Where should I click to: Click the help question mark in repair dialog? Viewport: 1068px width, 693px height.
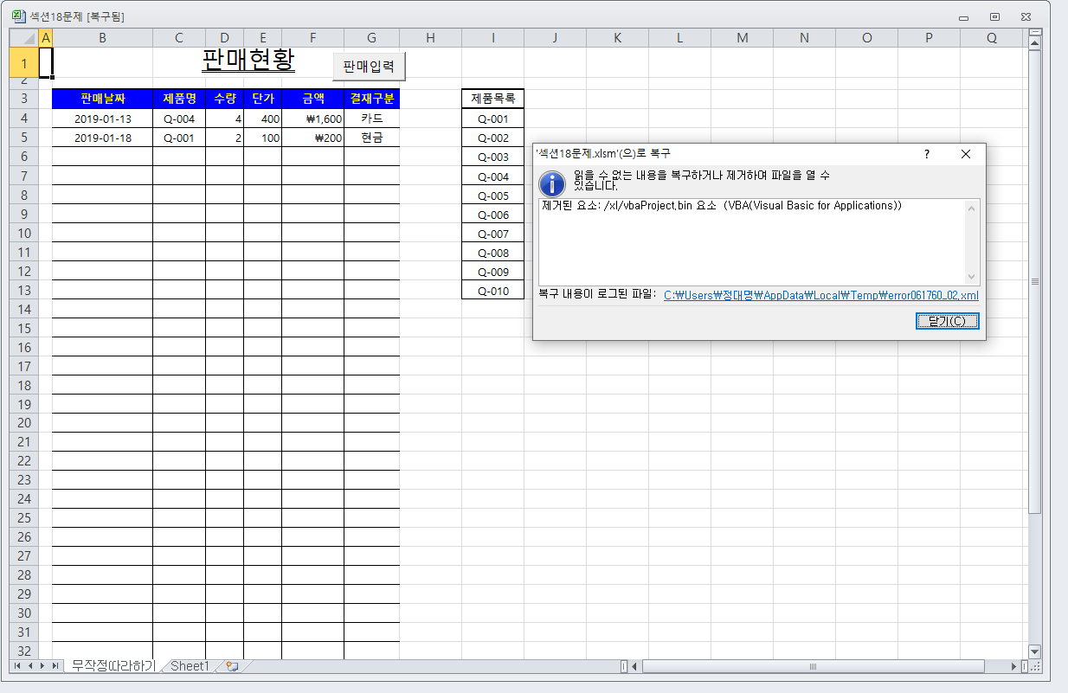click(x=926, y=154)
